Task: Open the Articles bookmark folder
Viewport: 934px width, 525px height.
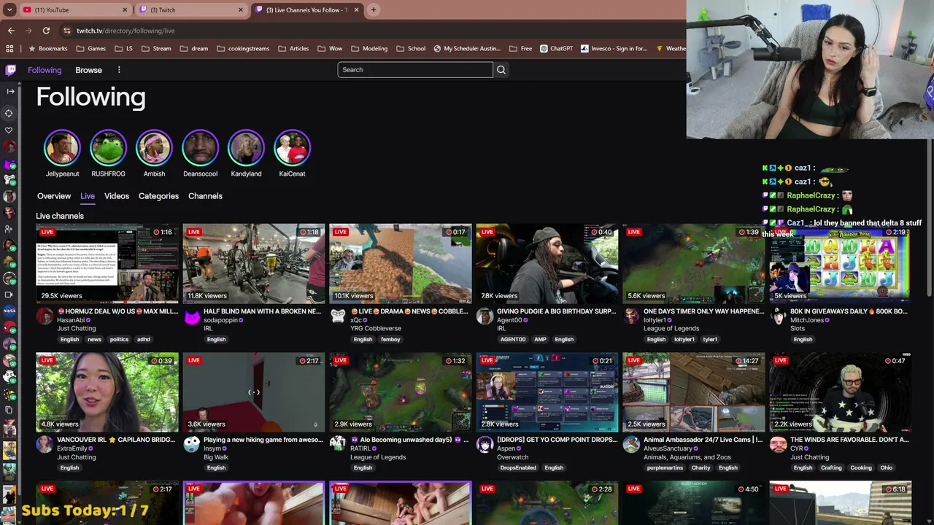Action: (x=293, y=49)
